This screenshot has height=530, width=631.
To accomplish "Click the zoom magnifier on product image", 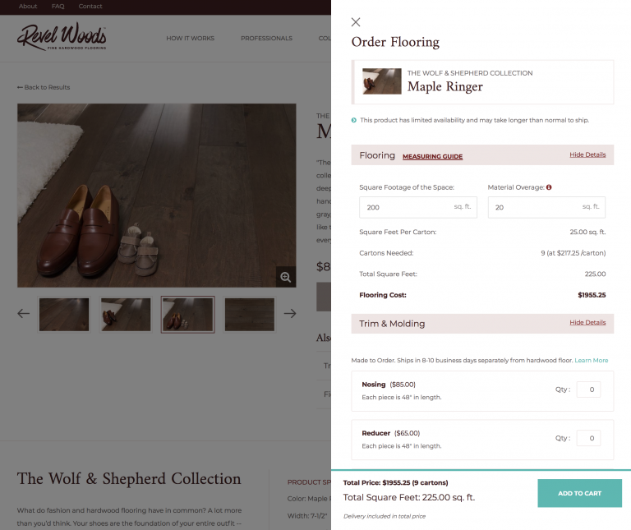I will [x=285, y=277].
